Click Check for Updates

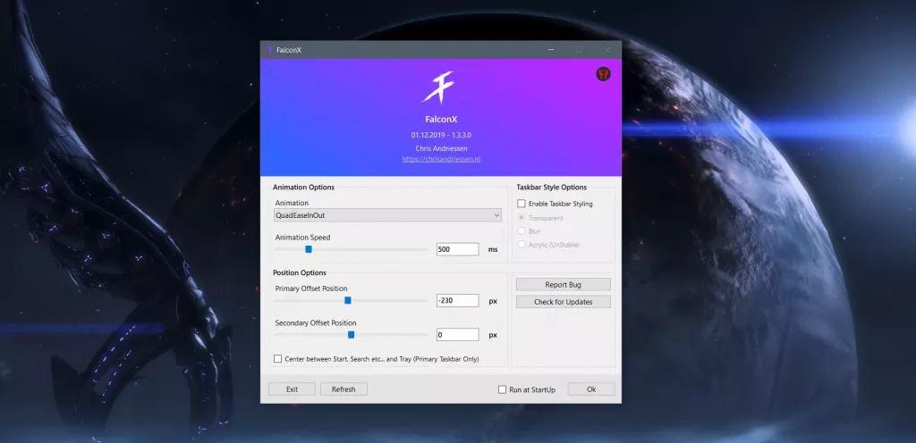(564, 302)
